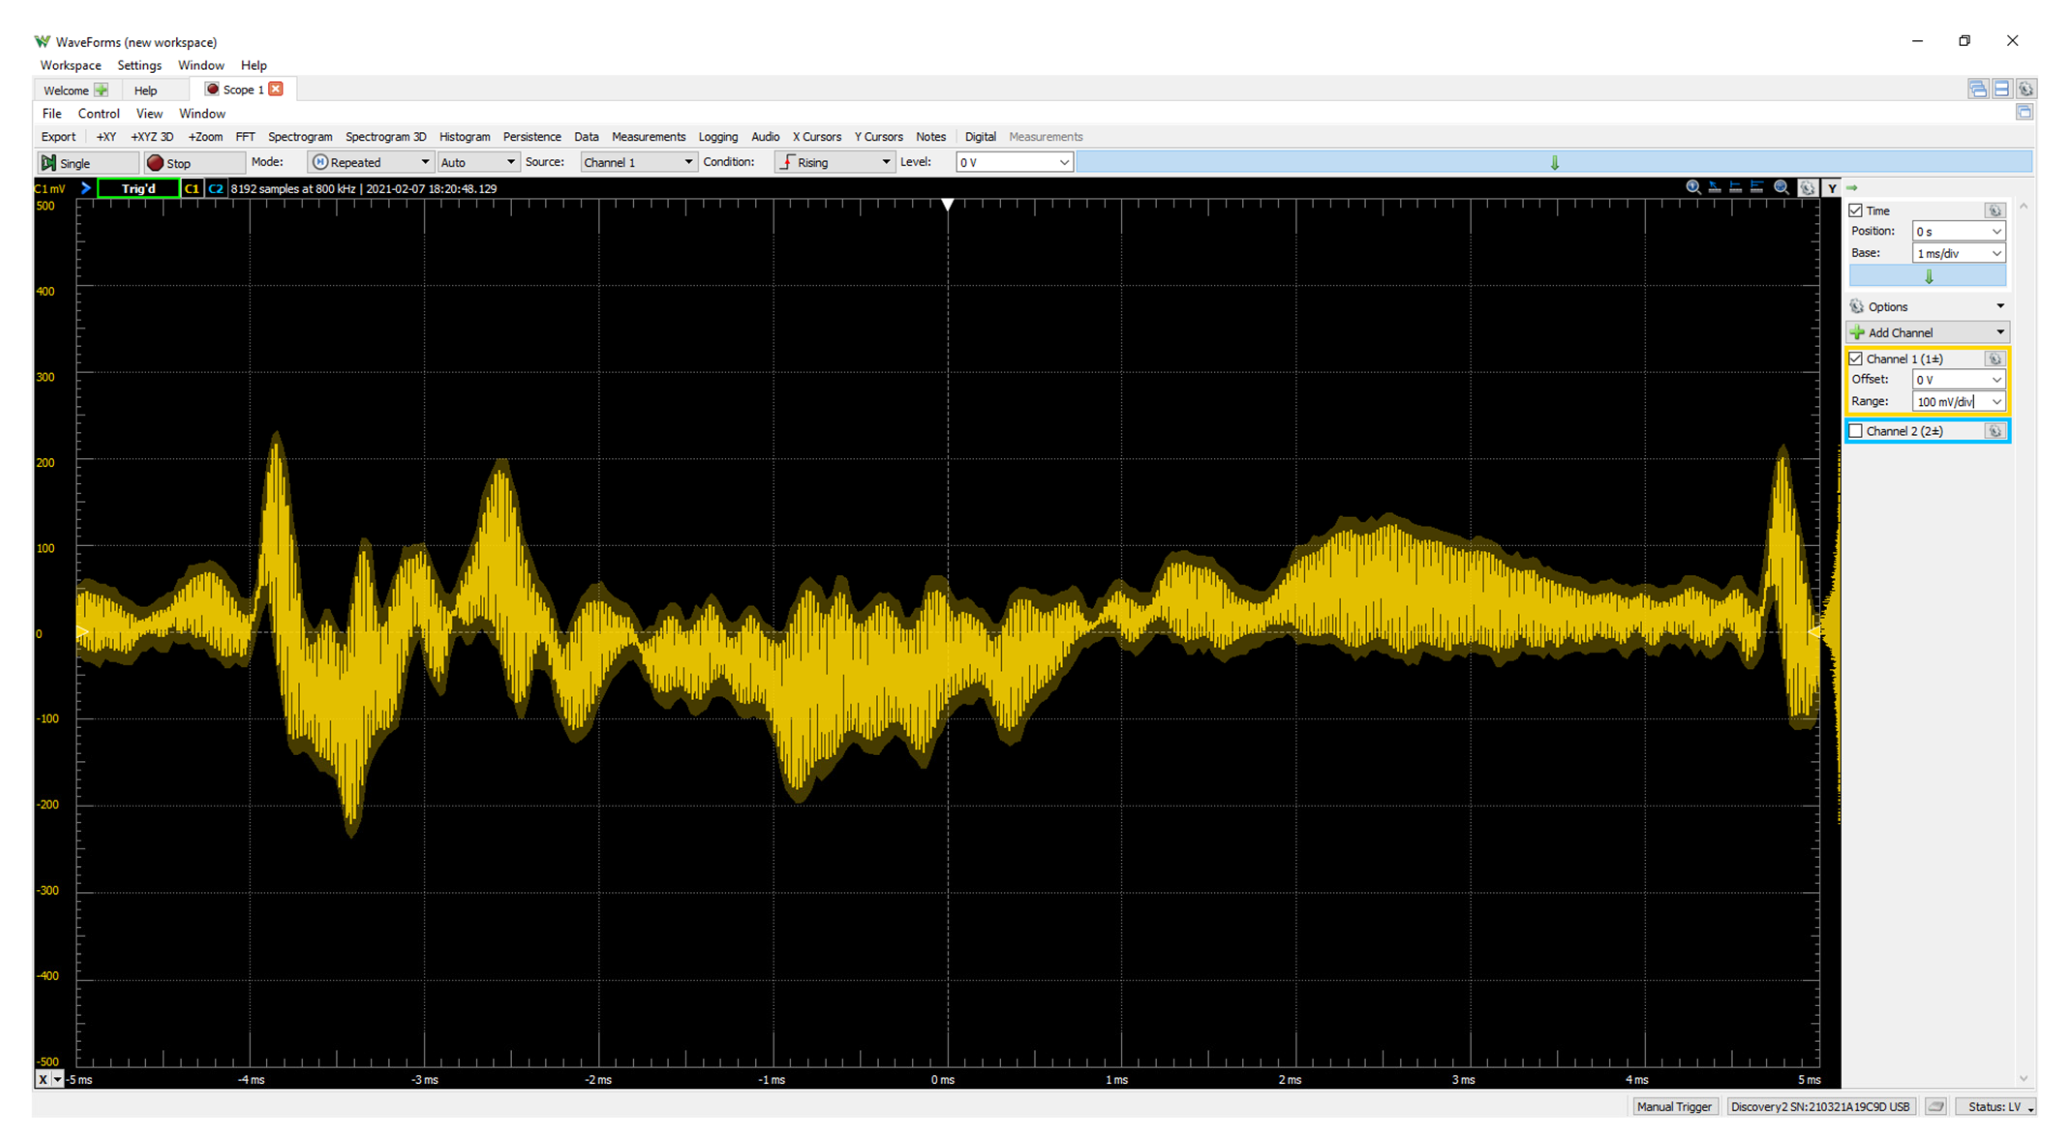Click the green plus next to Welcome
Image resolution: width=2062 pixels, height=1137 pixels.
[102, 90]
